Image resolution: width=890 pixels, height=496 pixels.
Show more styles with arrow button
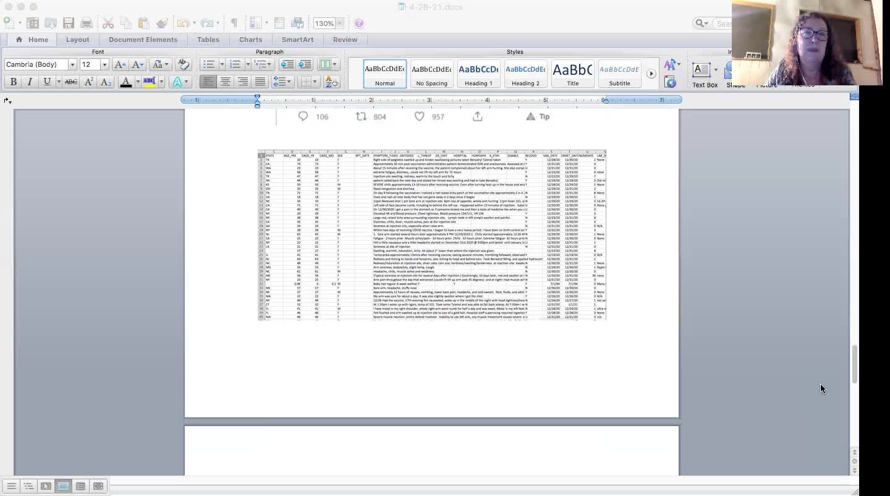coord(651,74)
